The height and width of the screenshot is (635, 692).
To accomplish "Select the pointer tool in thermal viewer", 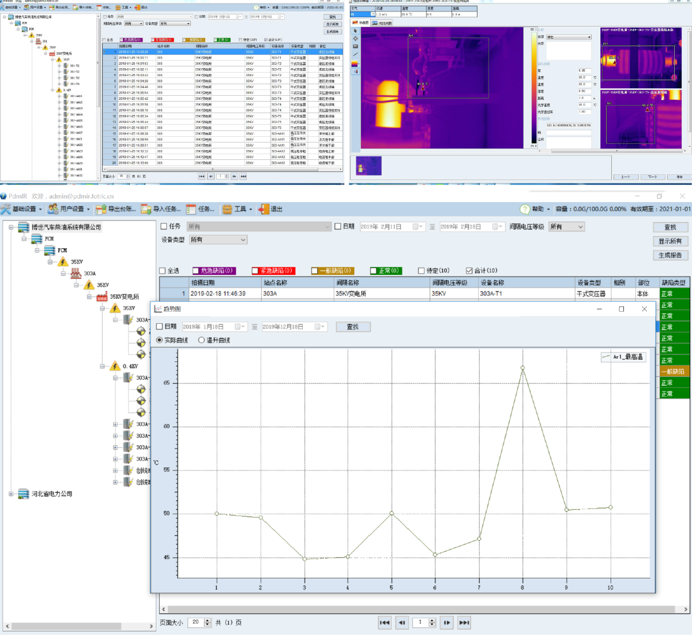I will point(355,31).
